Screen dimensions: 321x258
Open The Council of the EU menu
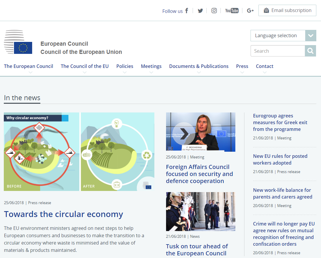click(84, 66)
